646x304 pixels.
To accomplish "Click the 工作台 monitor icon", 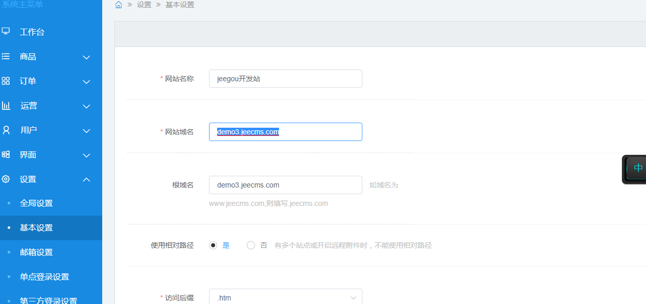I will pos(6,31).
